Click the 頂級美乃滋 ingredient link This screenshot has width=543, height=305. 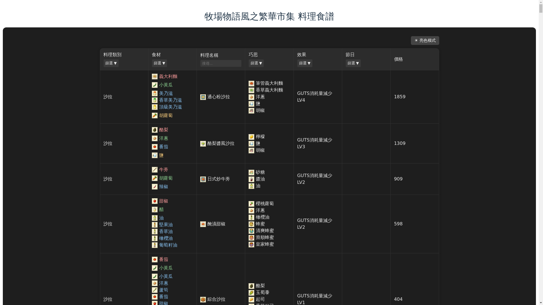(x=170, y=107)
